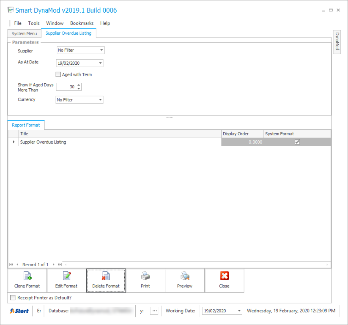Image resolution: width=348 pixels, height=325 pixels.
Task: Switch to the System Menu tab
Action: pos(24,33)
